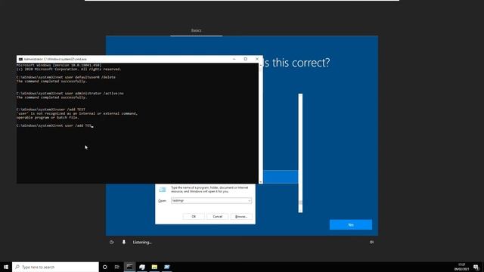The height and width of the screenshot is (272, 484).
Task: Minimize the Command Prompt window
Action: (234, 59)
